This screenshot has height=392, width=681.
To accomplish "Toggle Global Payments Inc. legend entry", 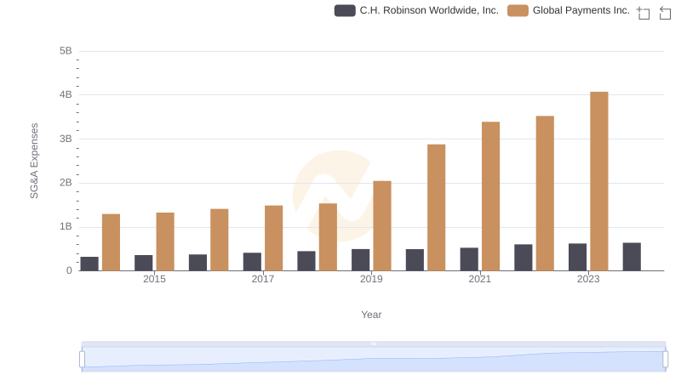I will tap(569, 10).
